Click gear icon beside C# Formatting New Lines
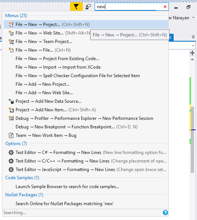197x220 pixels. [x=11, y=152]
